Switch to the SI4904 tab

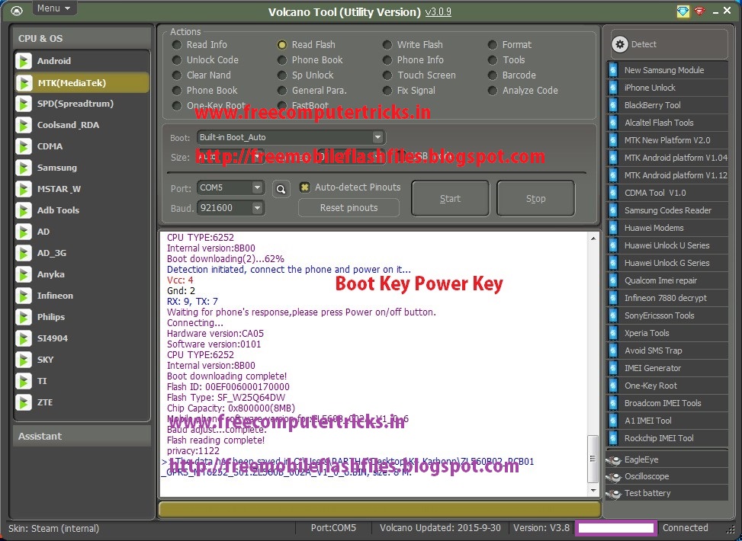[82, 338]
